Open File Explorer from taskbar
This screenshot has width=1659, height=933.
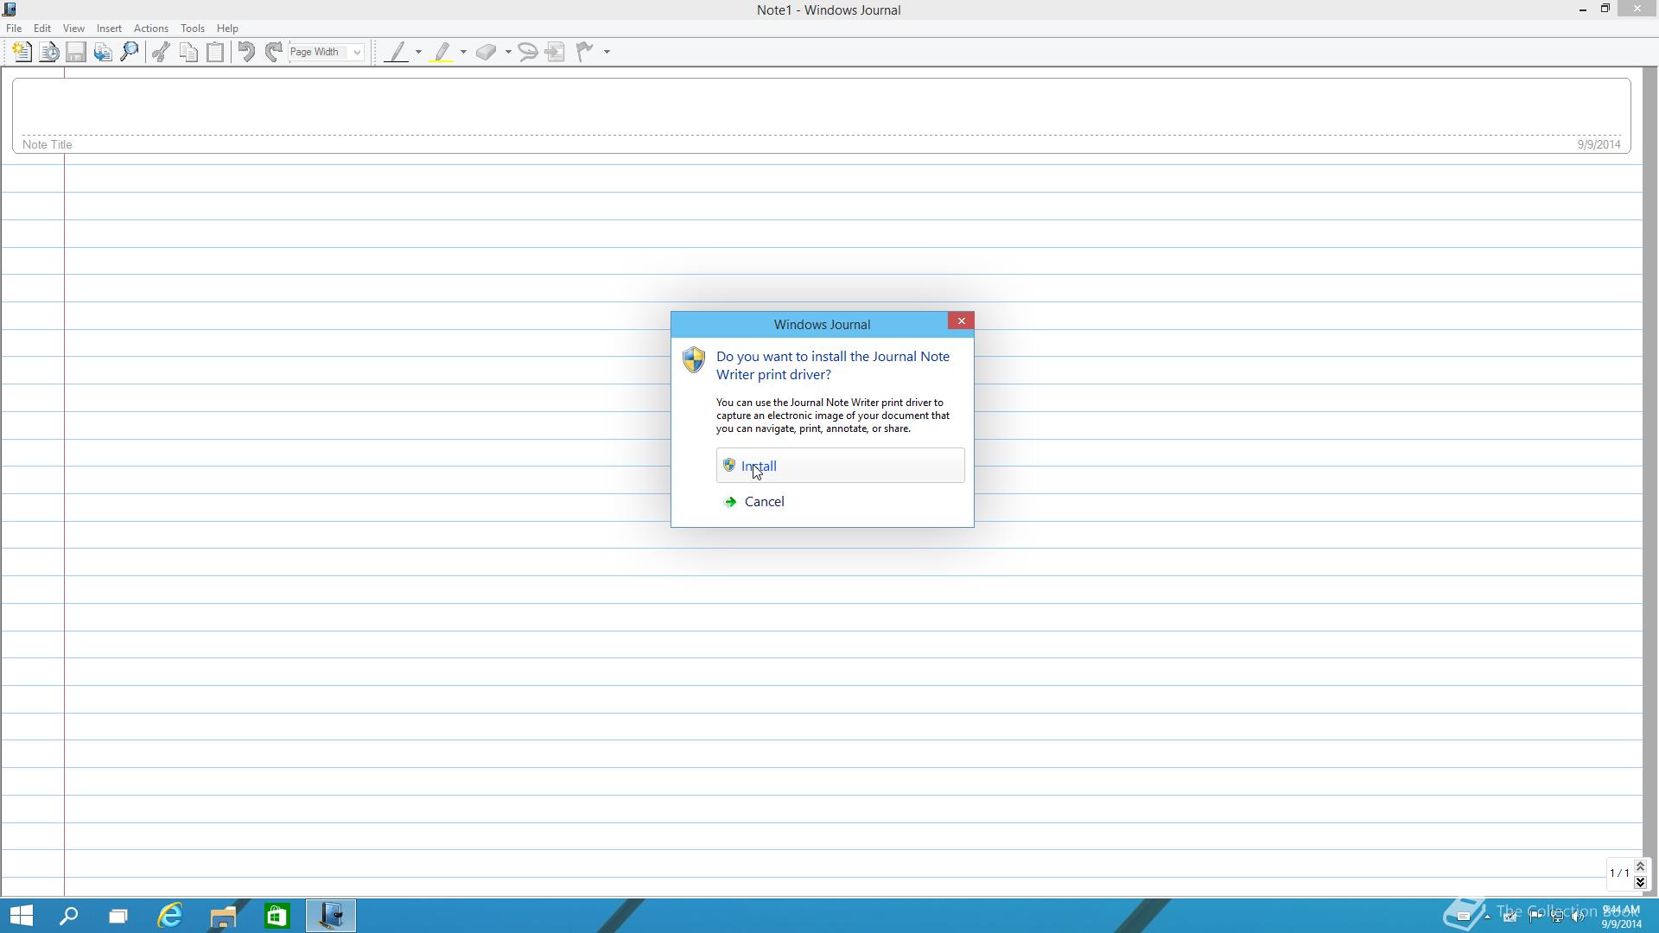(x=223, y=916)
